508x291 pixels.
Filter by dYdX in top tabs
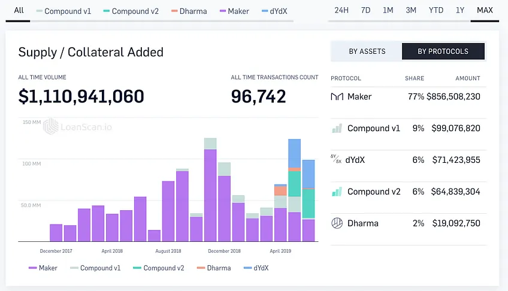274,11
